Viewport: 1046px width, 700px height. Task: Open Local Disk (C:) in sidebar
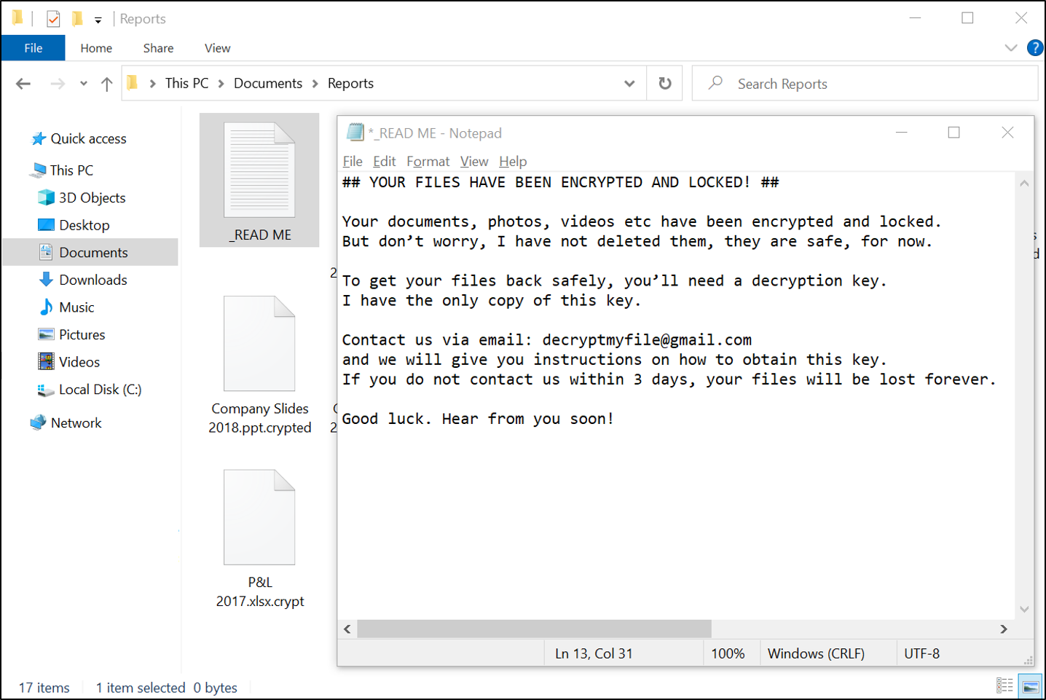[x=100, y=390]
